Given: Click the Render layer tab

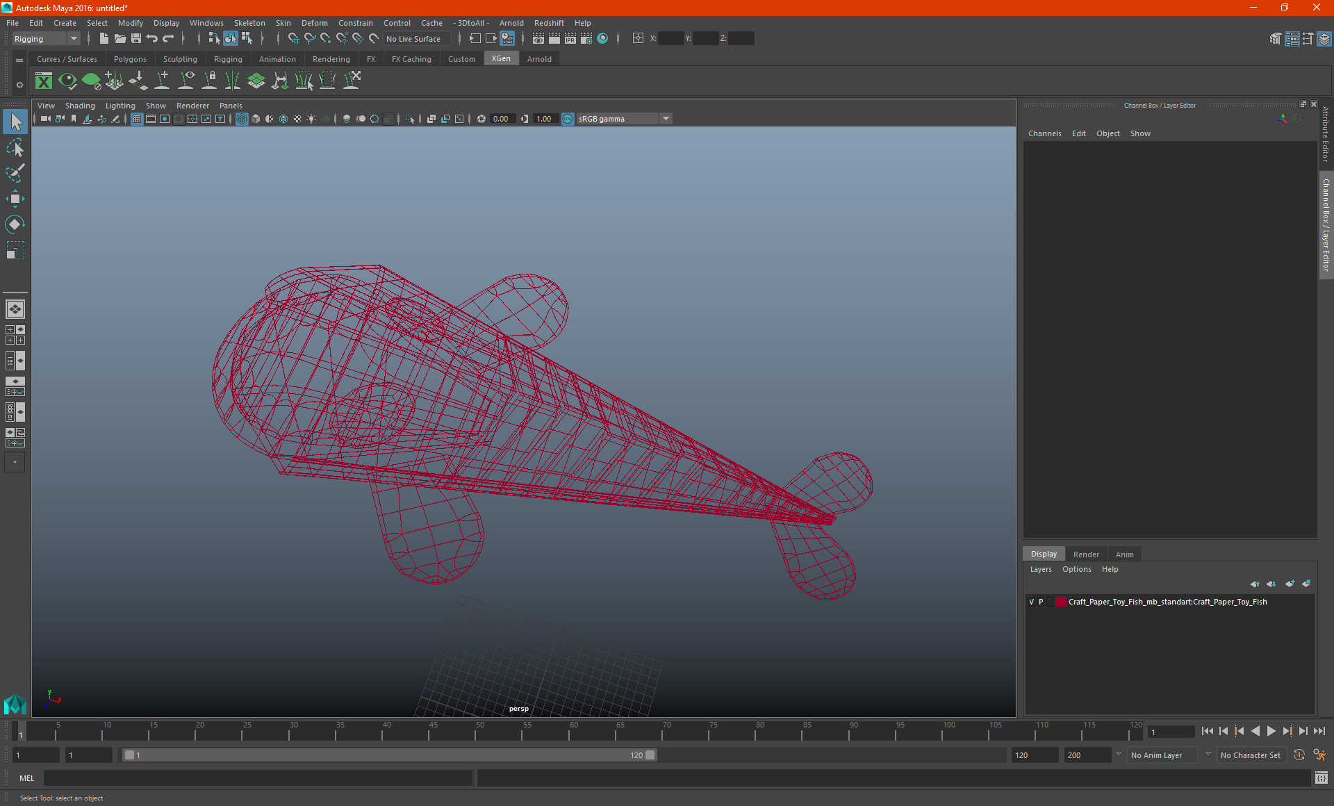Looking at the screenshot, I should [x=1086, y=554].
